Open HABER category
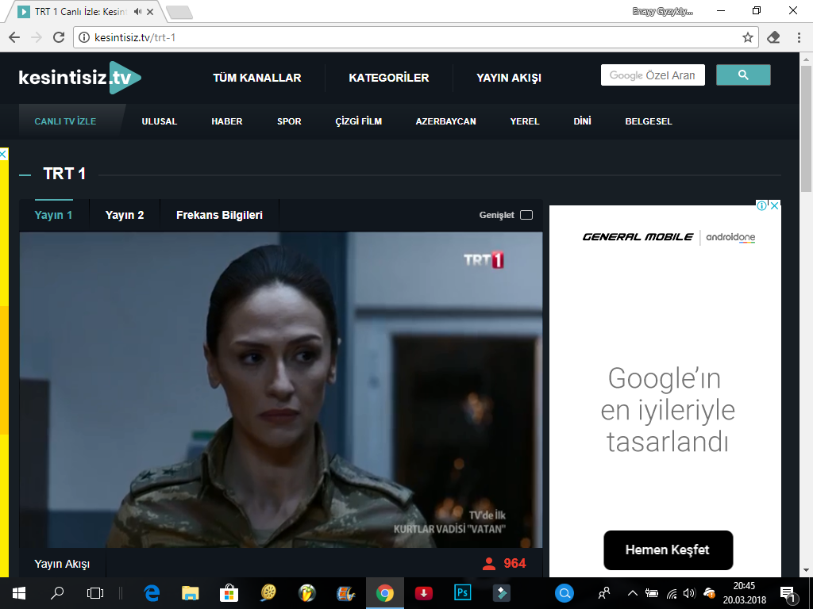The height and width of the screenshot is (609, 813). coord(226,121)
